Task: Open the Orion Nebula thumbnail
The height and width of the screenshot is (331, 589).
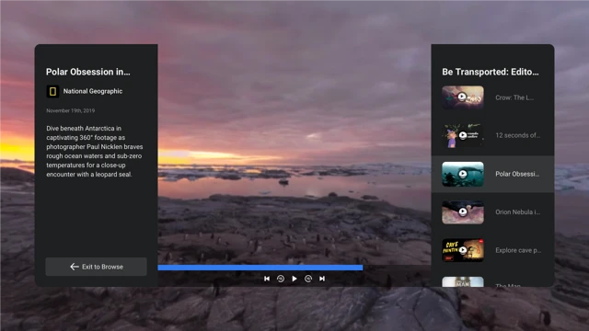Action: click(x=463, y=212)
